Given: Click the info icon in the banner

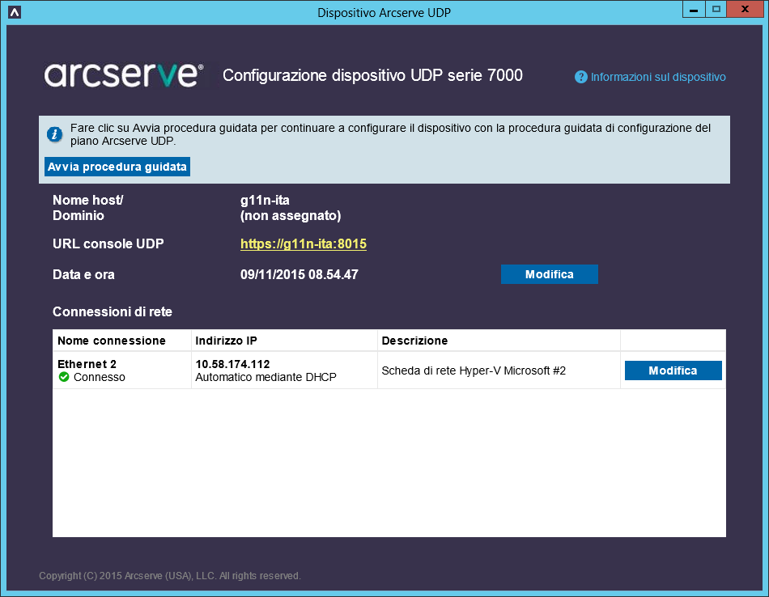Looking at the screenshot, I should click(54, 133).
